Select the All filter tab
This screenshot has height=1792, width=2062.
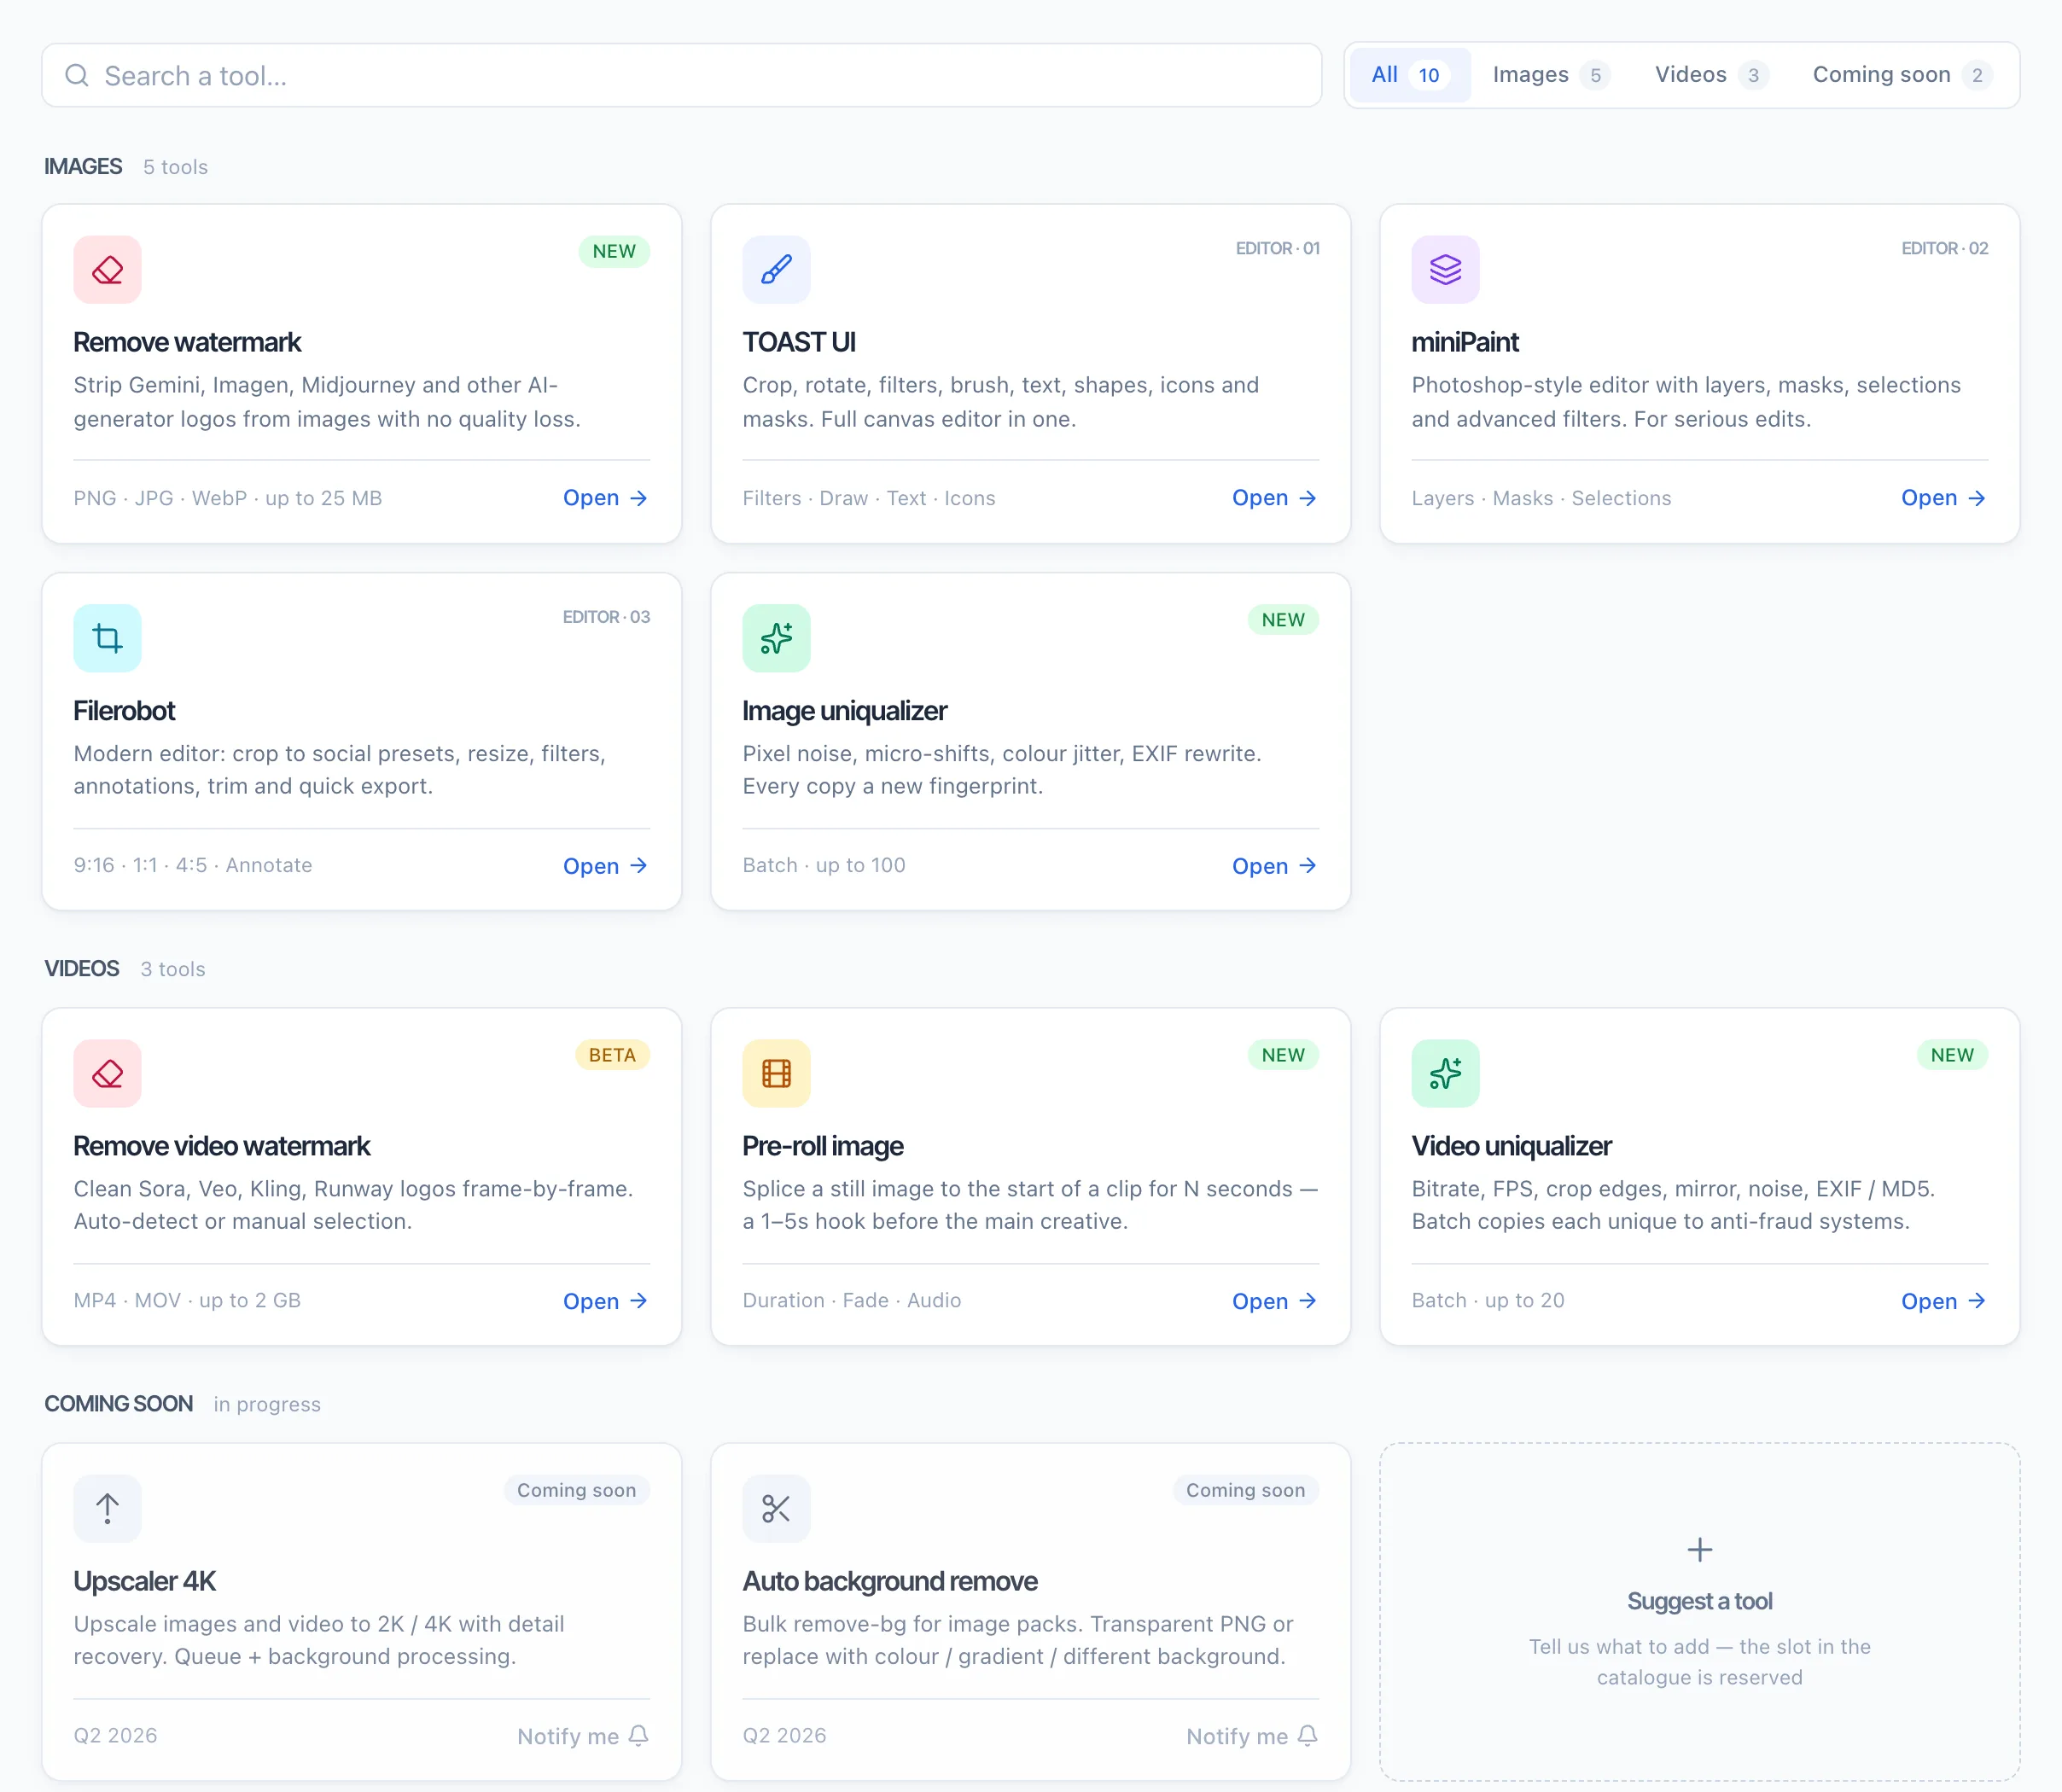1410,75
